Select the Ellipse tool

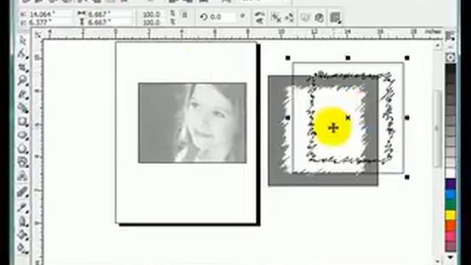pyautogui.click(x=23, y=135)
